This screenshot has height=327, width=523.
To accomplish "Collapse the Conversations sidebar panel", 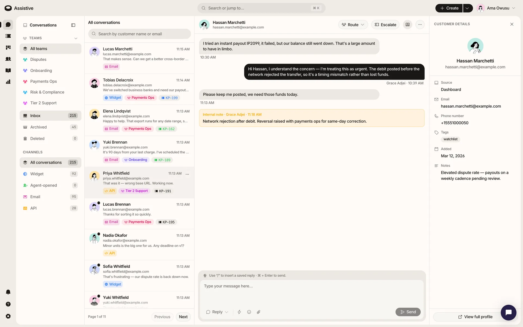I will click(x=73, y=25).
